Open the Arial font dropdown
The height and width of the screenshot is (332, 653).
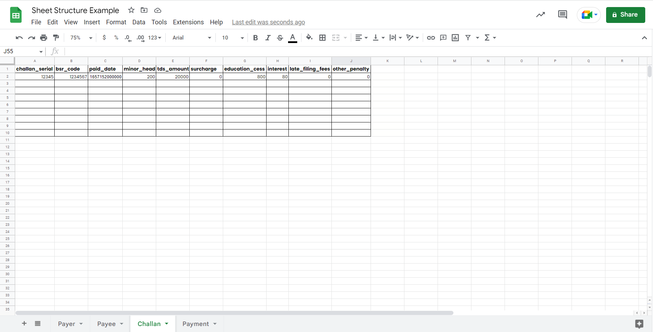(x=192, y=38)
